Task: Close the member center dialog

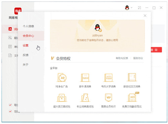Action: point(145,16)
